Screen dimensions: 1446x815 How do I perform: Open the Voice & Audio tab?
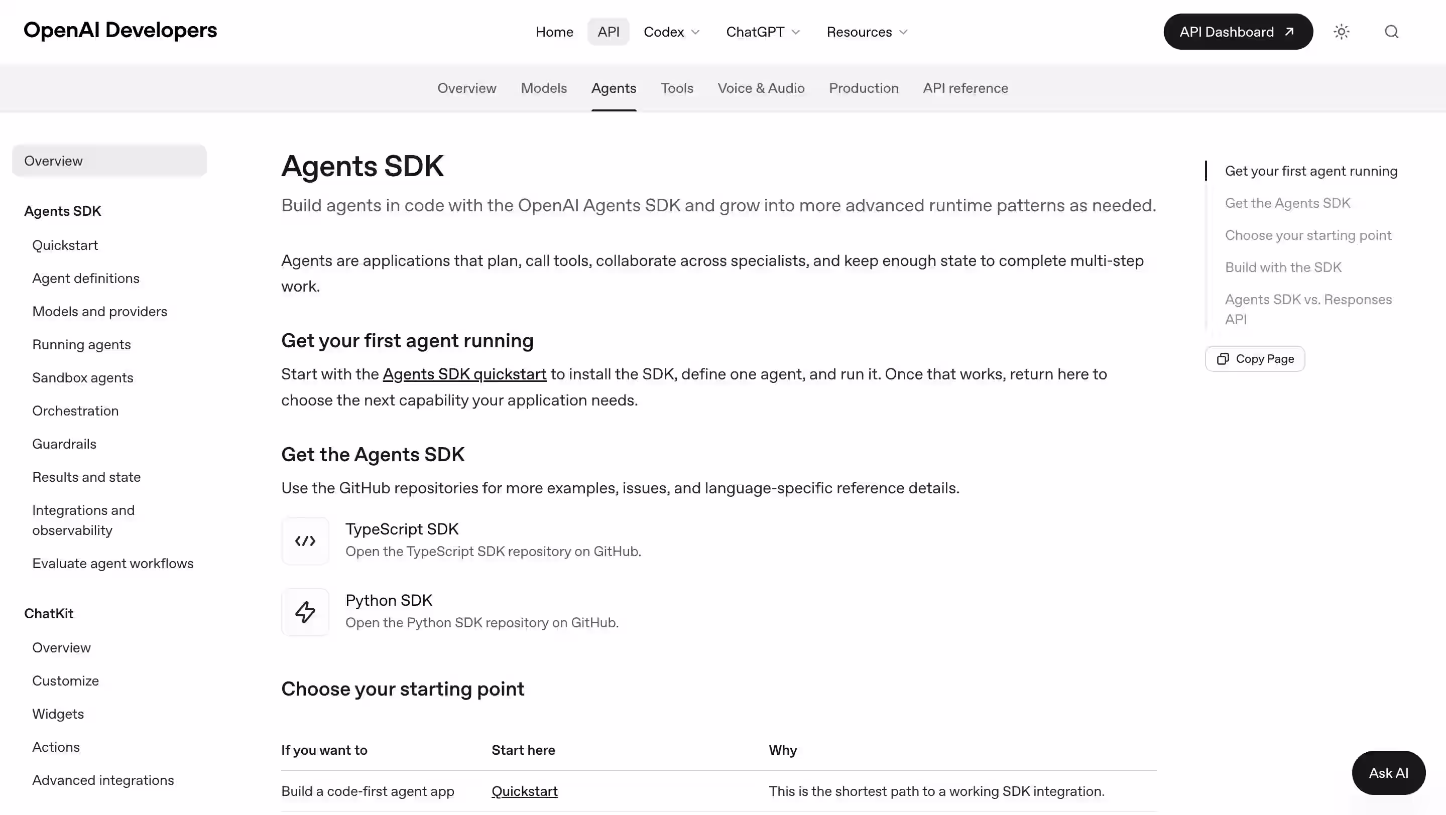pos(761,88)
